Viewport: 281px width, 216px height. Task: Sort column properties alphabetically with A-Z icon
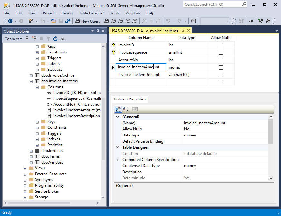click(126, 109)
